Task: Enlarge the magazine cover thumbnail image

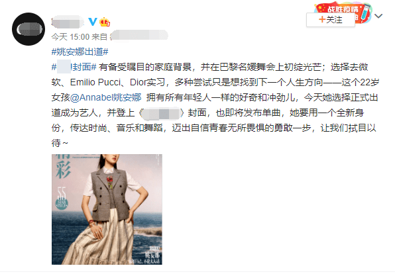Action: tap(107, 209)
